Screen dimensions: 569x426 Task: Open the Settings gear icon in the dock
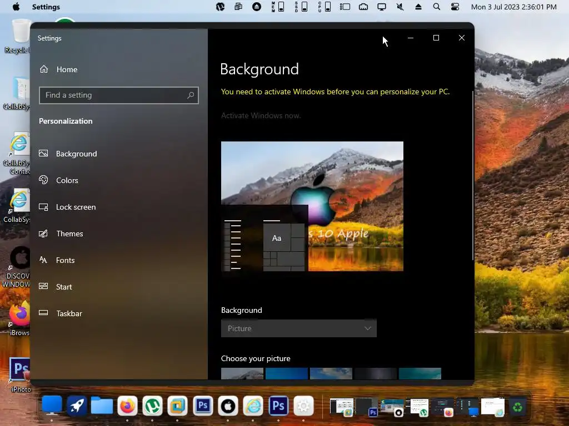(303, 405)
